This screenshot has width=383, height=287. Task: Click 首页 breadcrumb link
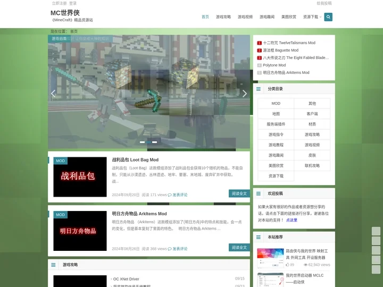[74, 31]
